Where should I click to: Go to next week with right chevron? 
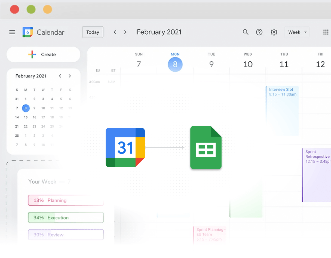pyautogui.click(x=125, y=32)
